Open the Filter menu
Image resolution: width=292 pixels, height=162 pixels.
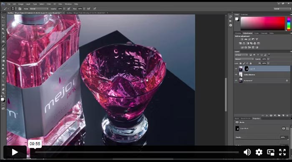(49, 4)
